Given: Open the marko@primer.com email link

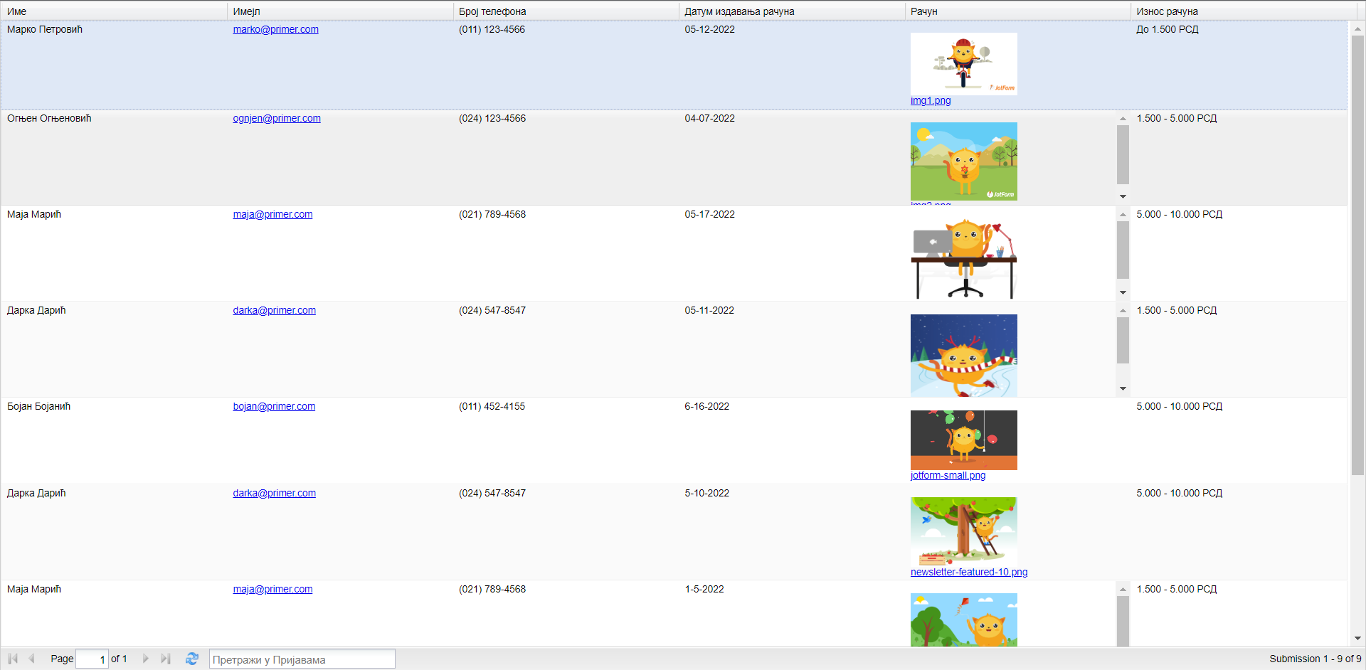Looking at the screenshot, I should (x=275, y=29).
